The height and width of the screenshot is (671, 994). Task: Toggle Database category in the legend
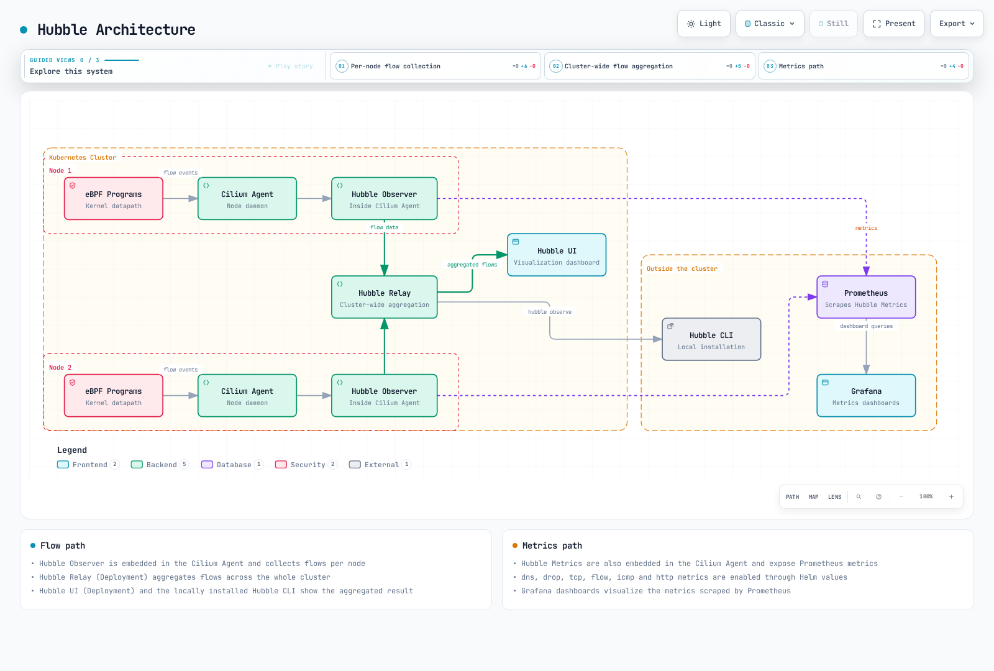[232, 465]
